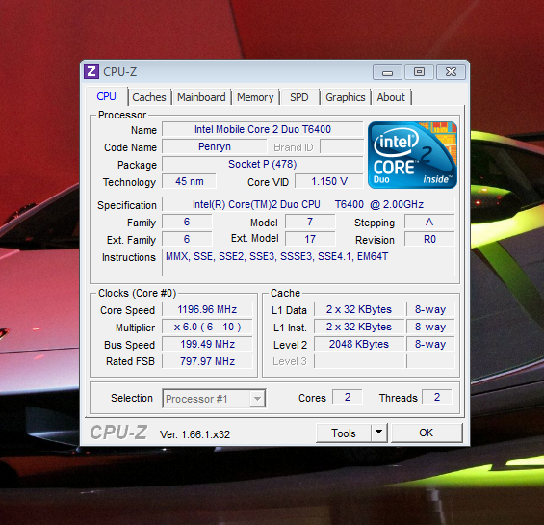Click the Bus Speed value 199.49 MHz
Screen dimensions: 544x525
point(207,344)
